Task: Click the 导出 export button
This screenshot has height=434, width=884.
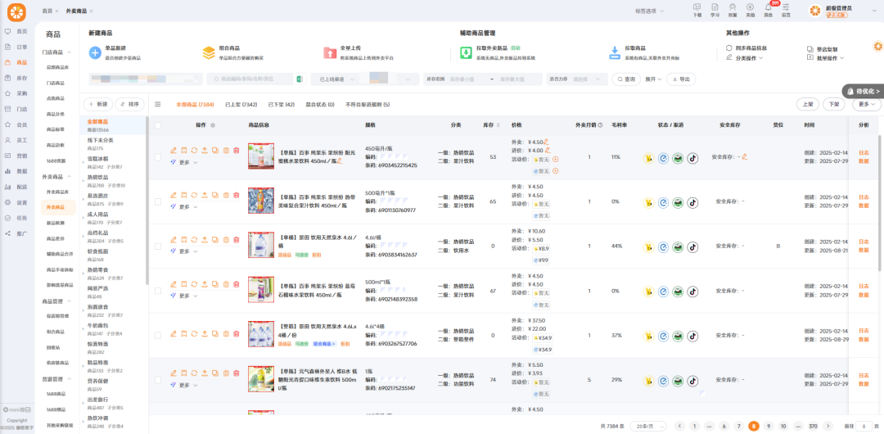Action: (681, 79)
